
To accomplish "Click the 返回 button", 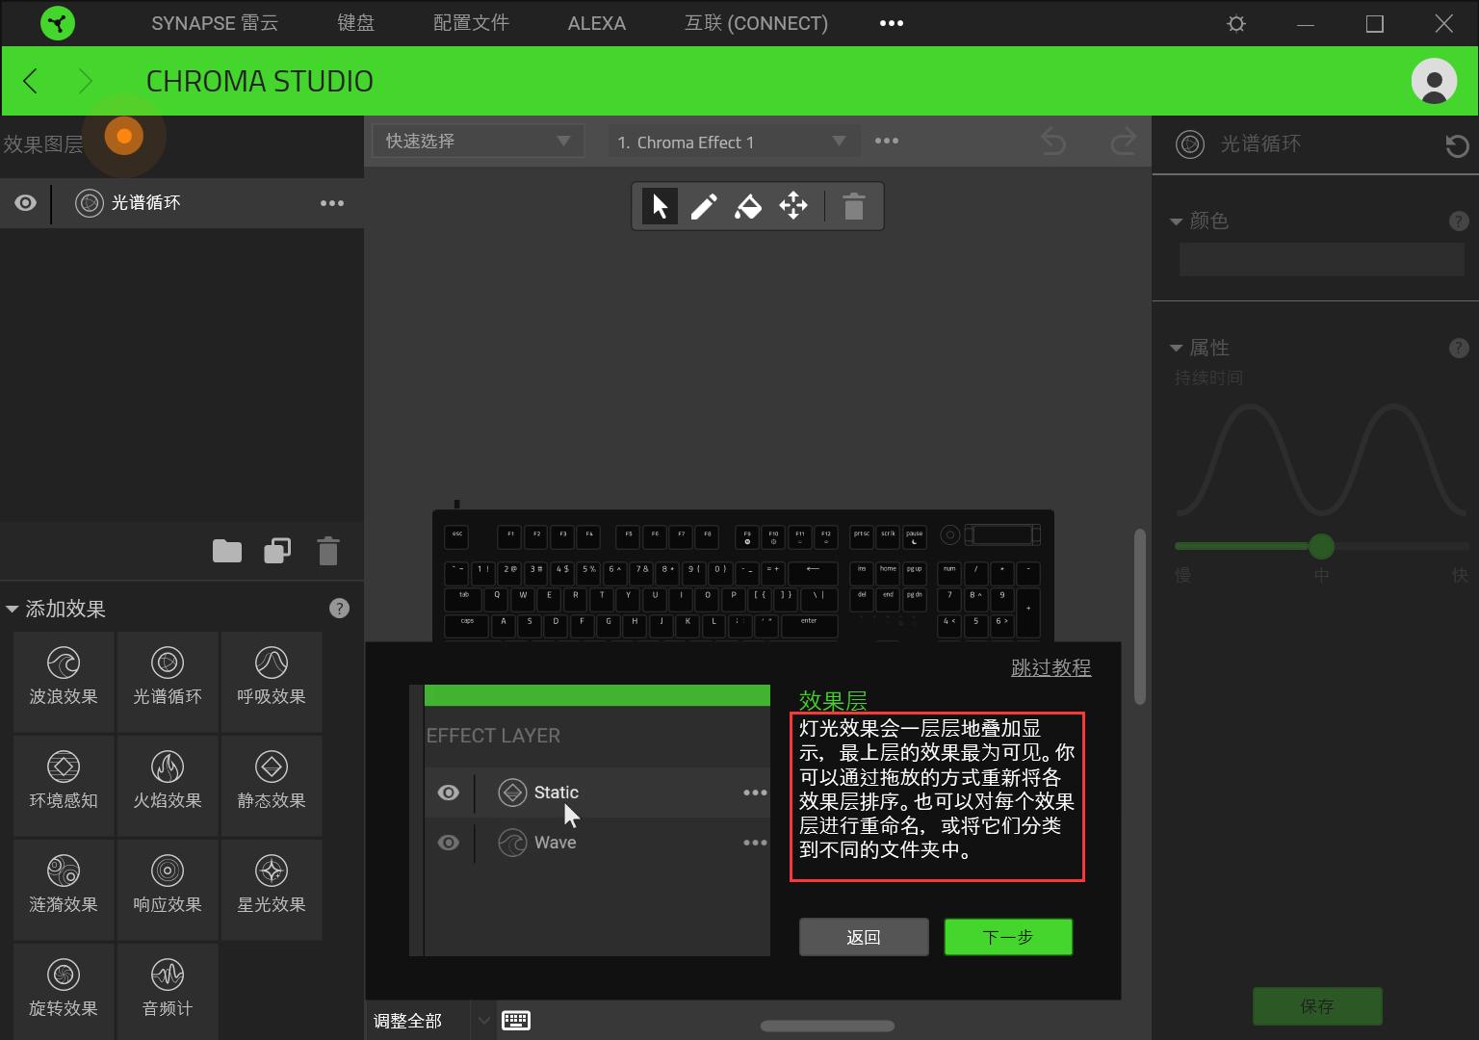I will 864,937.
